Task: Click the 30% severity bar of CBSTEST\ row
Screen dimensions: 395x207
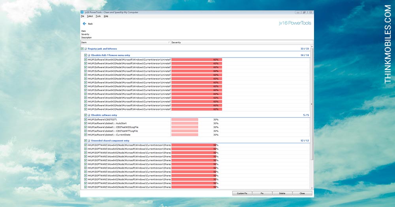Action: (184, 119)
